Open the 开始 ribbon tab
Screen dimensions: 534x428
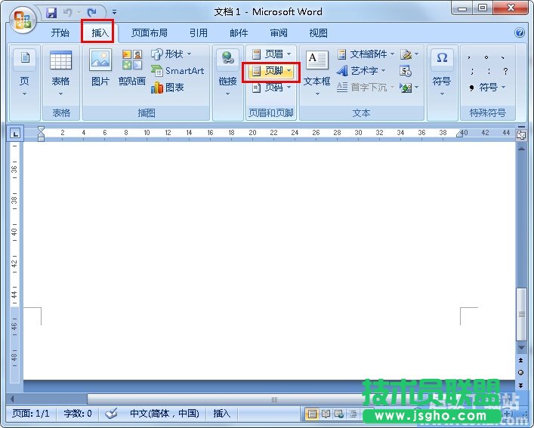[x=60, y=32]
